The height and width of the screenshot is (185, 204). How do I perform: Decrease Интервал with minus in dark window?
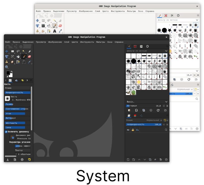(164, 106)
